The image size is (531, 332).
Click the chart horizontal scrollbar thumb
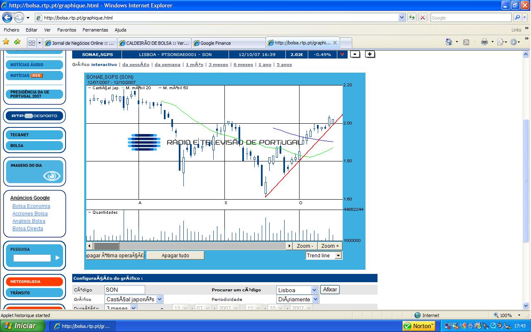click(x=107, y=246)
